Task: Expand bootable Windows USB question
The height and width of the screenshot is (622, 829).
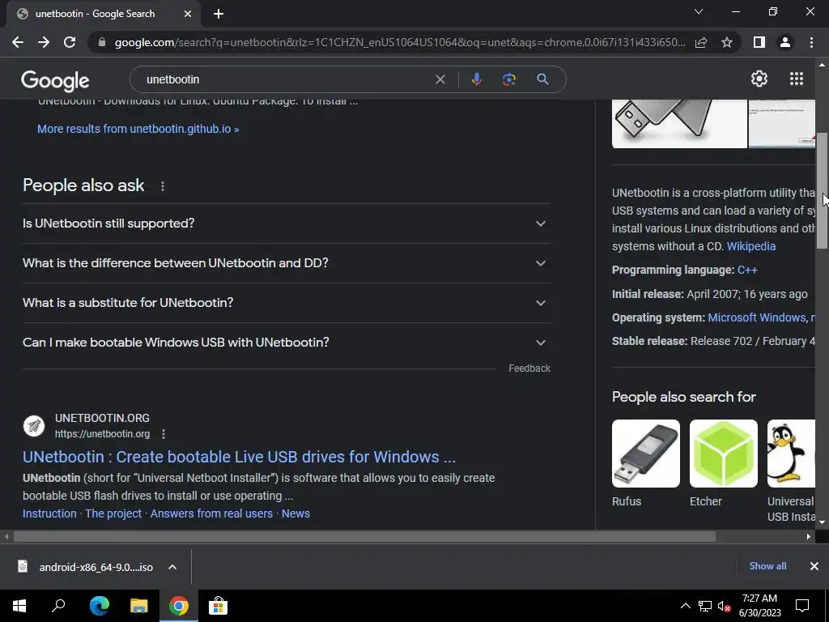Action: coord(287,343)
